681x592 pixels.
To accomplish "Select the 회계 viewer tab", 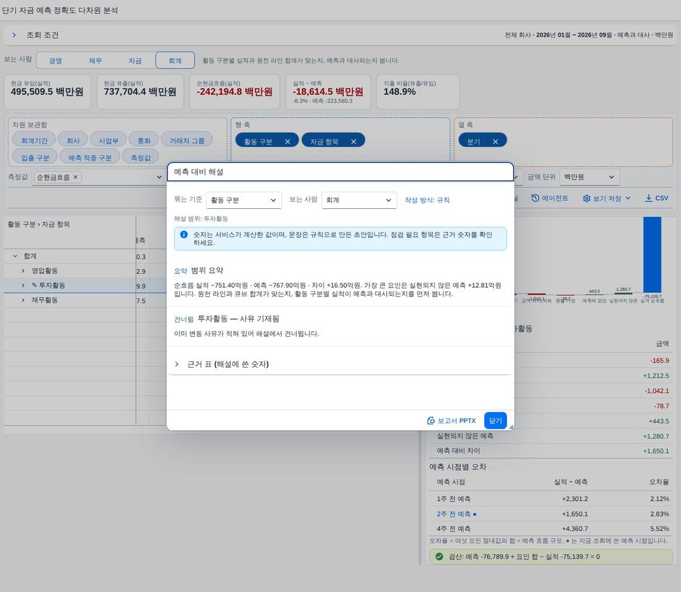I will pos(175,61).
